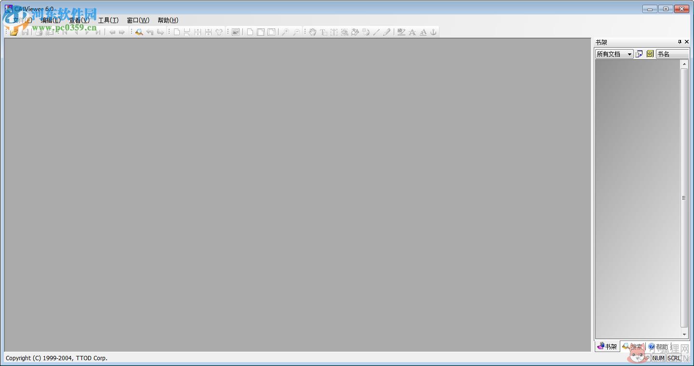Switch to the 帮助 bottom tab
694x366 pixels.
(x=658, y=346)
